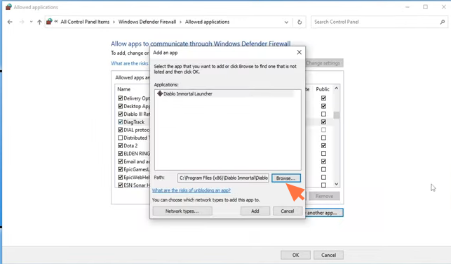Click the Diablo Immortal Launcher icon
The width and height of the screenshot is (451, 264).
[x=160, y=93]
